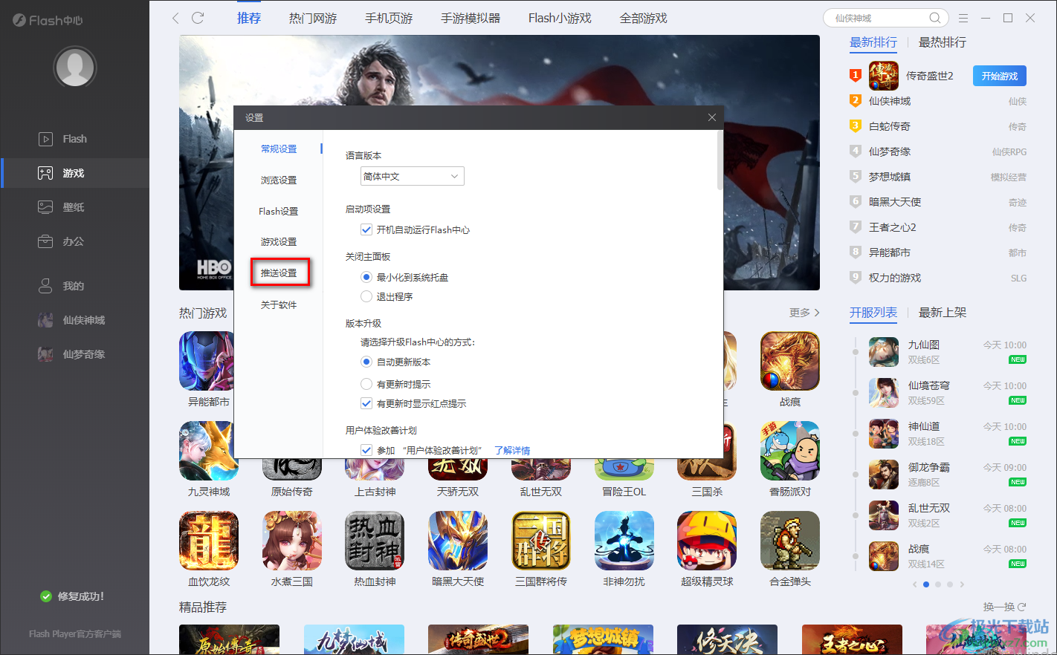Open the hamburger menu icon
1057x655 pixels.
pos(963,18)
